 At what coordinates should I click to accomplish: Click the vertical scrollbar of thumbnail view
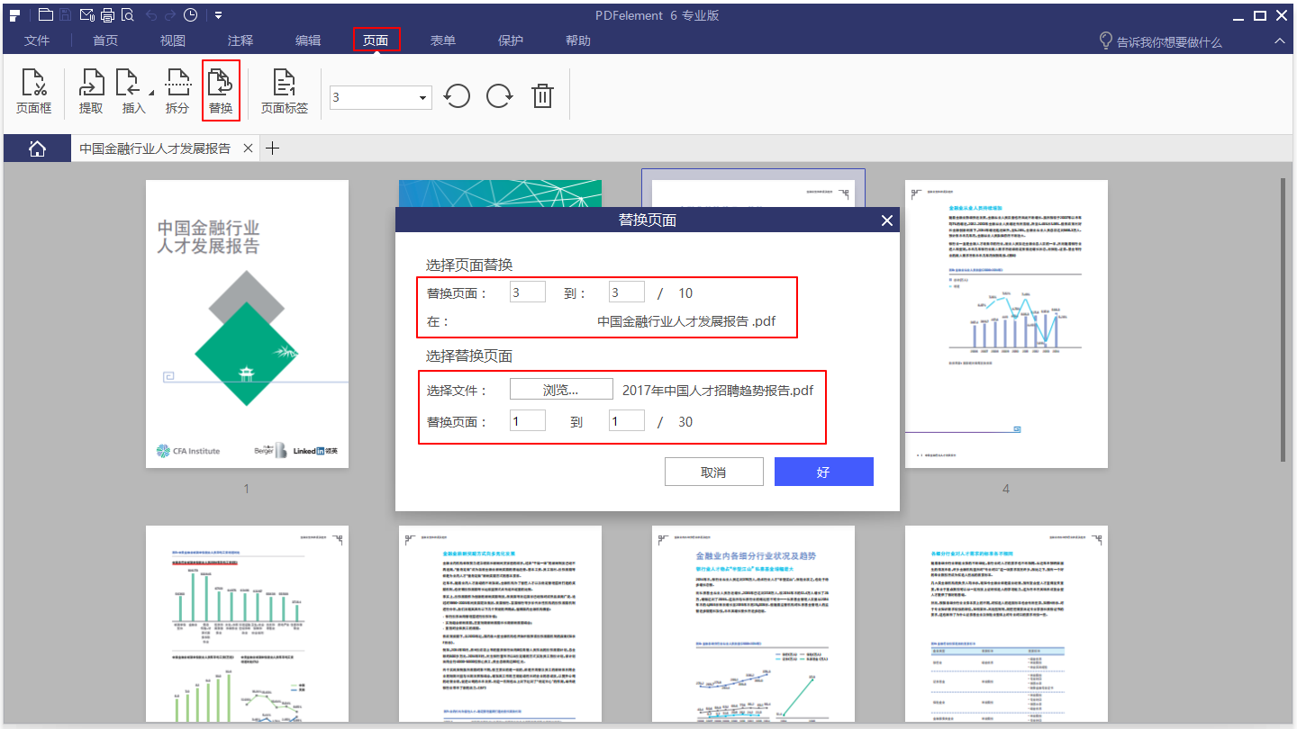point(1284,319)
